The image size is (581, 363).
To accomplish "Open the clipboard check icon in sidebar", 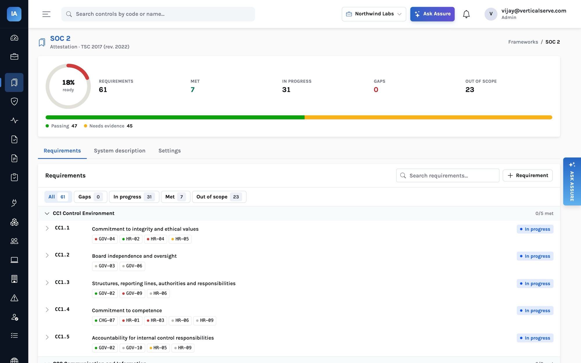I will click(14, 177).
